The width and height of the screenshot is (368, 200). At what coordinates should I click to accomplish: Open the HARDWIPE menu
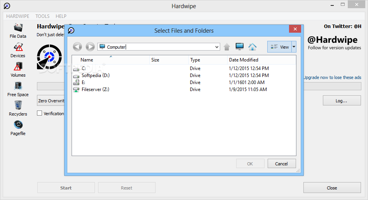[18, 16]
